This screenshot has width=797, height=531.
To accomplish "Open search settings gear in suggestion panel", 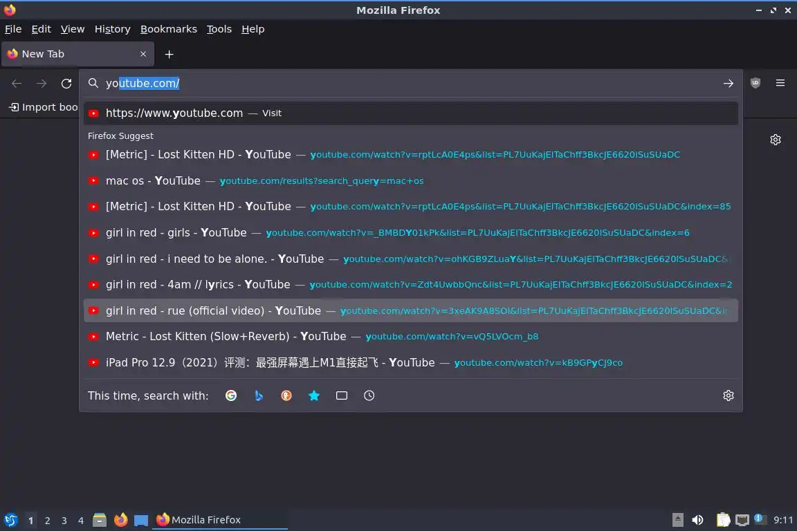I will 728,395.
